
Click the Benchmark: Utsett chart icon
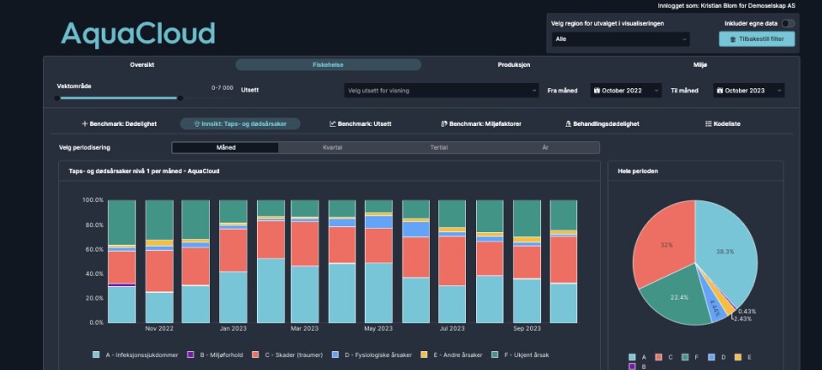point(332,124)
